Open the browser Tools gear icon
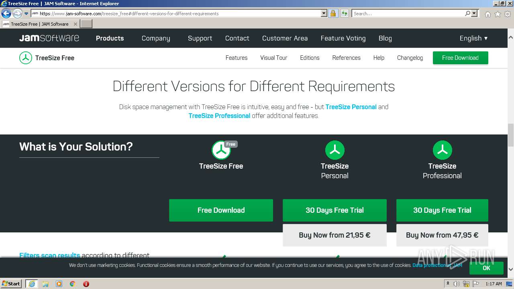This screenshot has height=289, width=514. 508,14
